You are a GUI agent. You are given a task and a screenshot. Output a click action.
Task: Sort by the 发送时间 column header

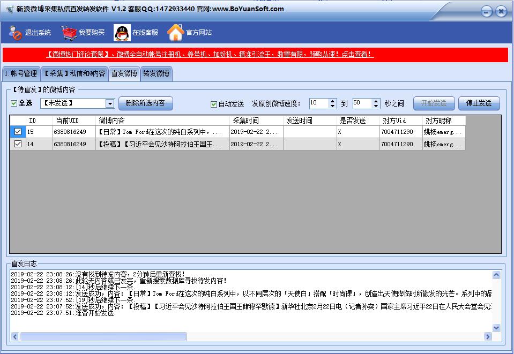click(310, 120)
